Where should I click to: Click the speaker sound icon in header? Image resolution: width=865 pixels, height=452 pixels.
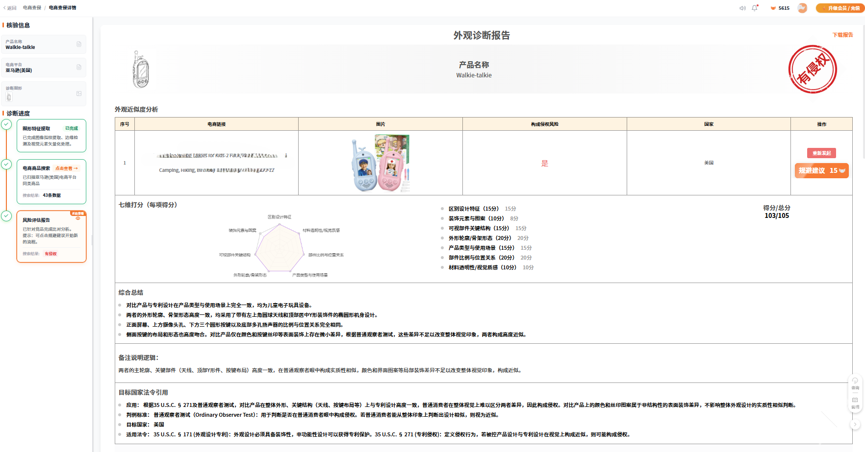pyautogui.click(x=742, y=8)
